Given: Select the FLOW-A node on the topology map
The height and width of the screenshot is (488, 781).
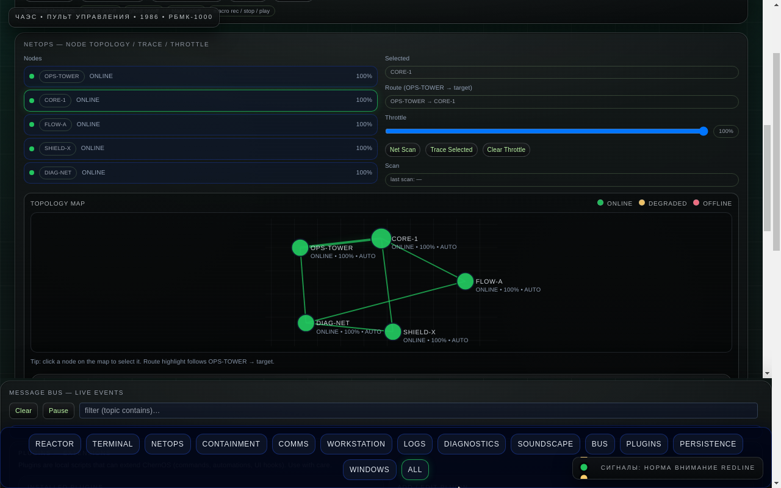Looking at the screenshot, I should [x=465, y=281].
